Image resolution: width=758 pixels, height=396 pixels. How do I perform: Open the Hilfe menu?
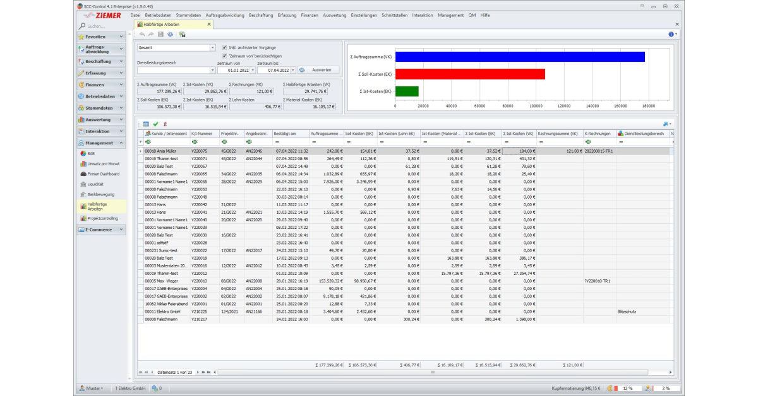[x=485, y=15]
